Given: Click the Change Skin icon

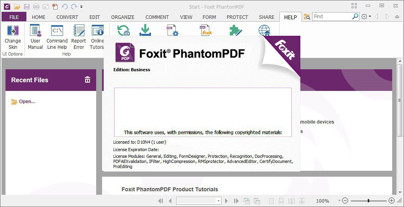Looking at the screenshot, I should pos(13,30).
